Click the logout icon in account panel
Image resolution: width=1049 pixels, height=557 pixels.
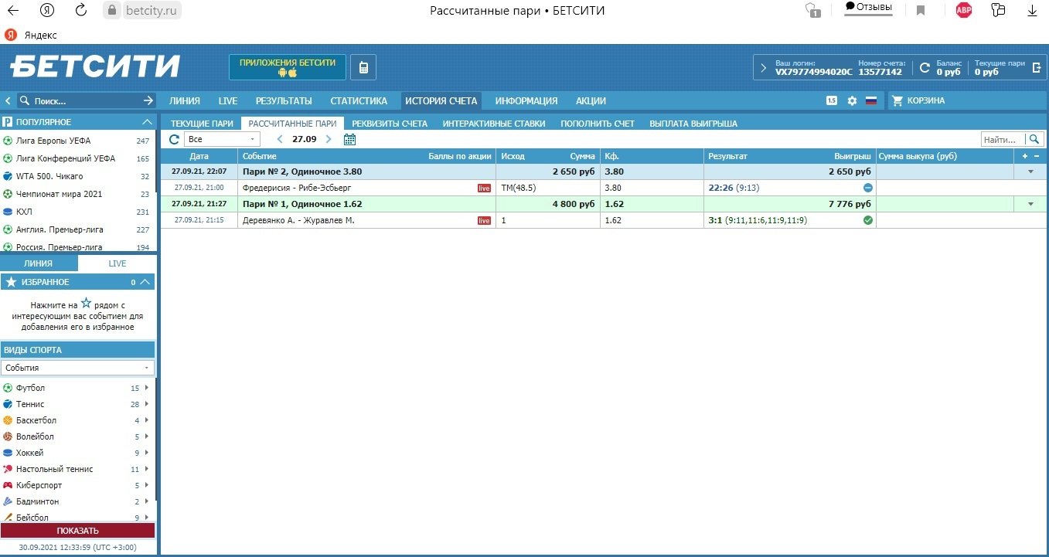pyautogui.click(x=1037, y=67)
